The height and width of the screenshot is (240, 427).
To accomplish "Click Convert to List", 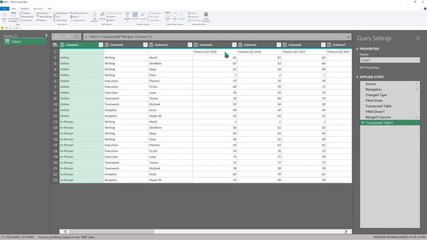I will tap(78, 20).
